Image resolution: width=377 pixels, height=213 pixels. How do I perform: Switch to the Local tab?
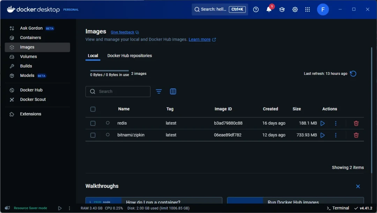click(x=93, y=56)
